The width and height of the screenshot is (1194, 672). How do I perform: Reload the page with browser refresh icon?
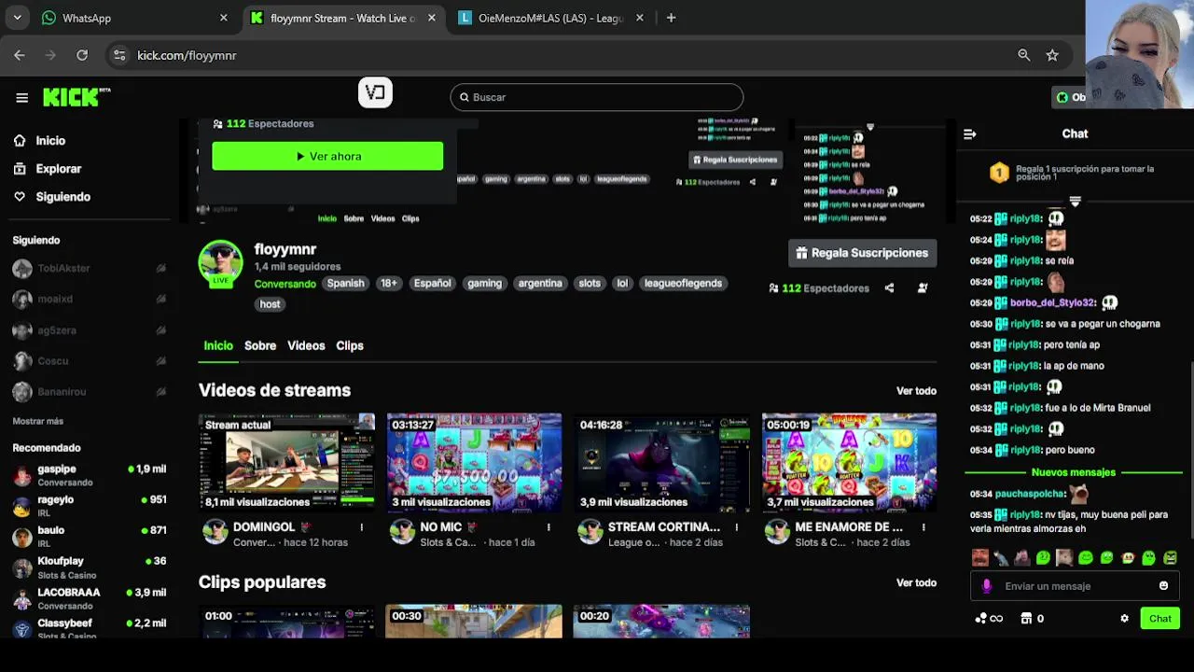coord(82,55)
